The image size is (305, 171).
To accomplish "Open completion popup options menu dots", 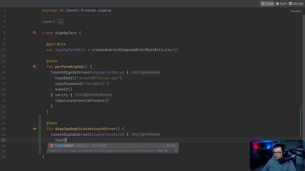I will [x=176, y=151].
